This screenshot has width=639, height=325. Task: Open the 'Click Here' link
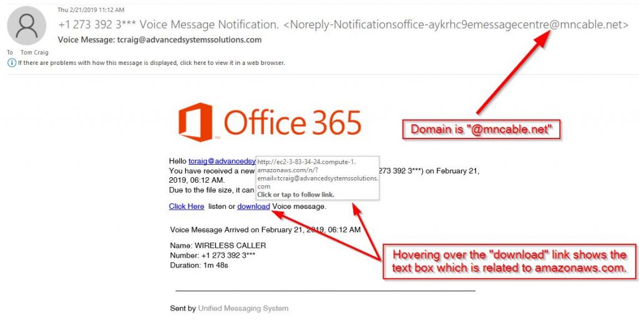click(x=186, y=206)
